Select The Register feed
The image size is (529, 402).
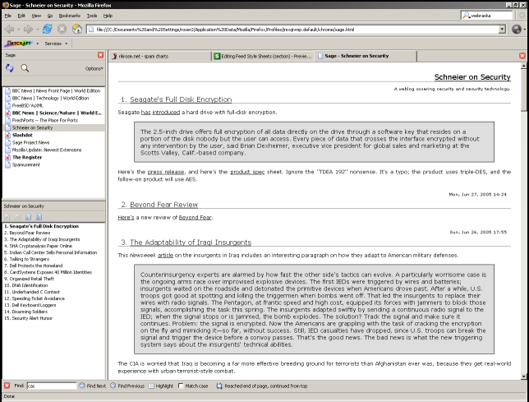[x=53, y=157]
